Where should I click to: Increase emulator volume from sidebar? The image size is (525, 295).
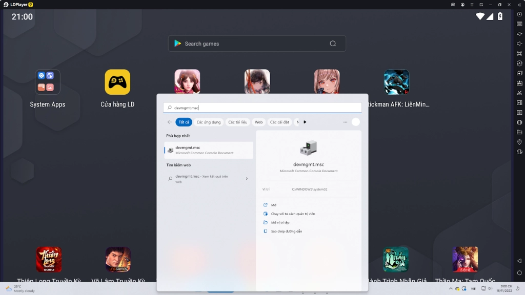[x=519, y=34]
